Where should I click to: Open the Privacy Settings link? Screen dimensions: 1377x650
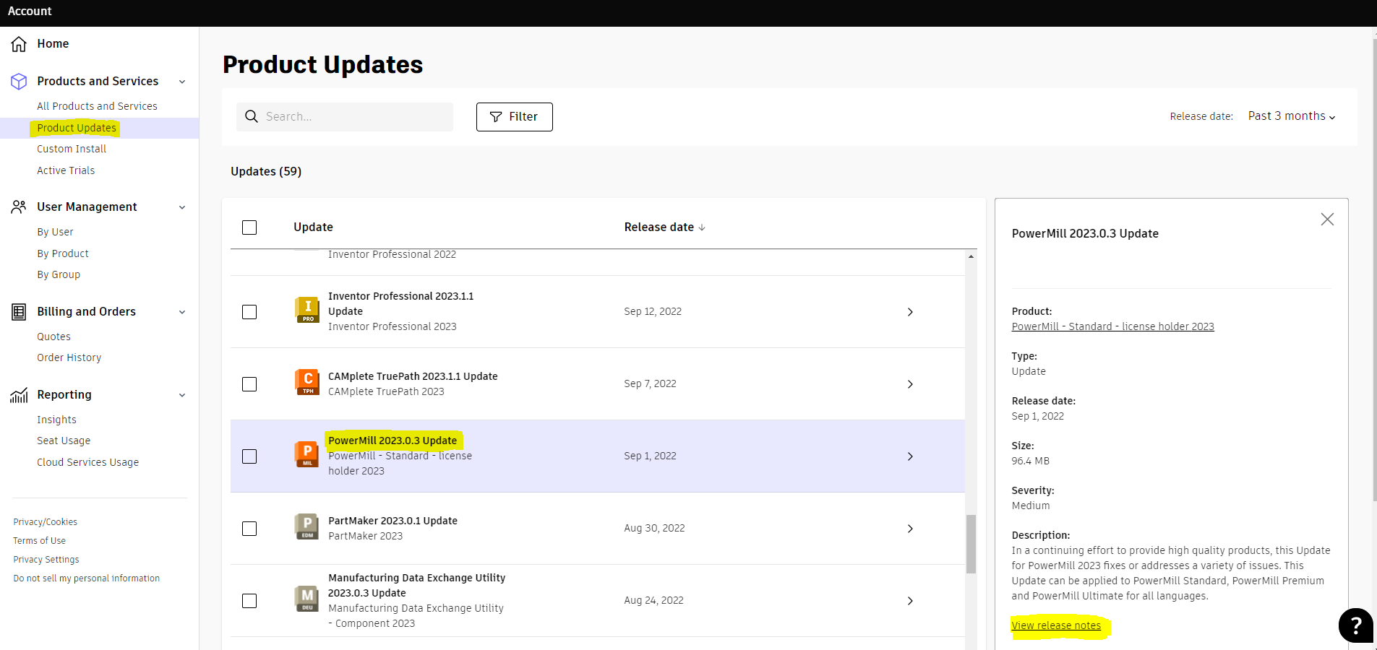click(x=46, y=560)
